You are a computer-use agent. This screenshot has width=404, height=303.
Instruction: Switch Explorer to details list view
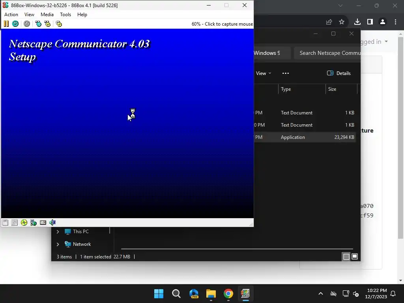(346, 256)
